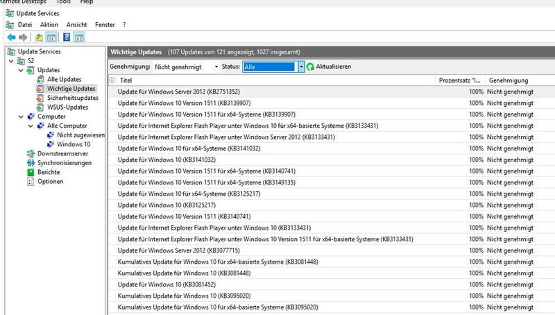This screenshot has height=315, width=555.
Task: Open the Berichte node
Action: tap(49, 172)
